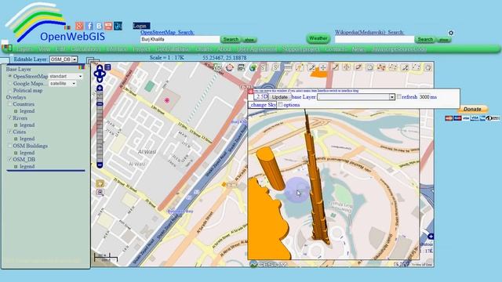Viewport: 502px width, 282px height.
Task: Click the change Sky button
Action: coord(263,104)
